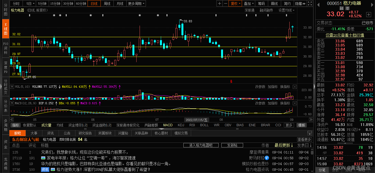Open 复权 adjustment dropdown
The width and height of the screenshot is (375, 173).
236,4
